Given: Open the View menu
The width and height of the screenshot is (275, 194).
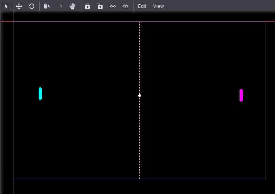Looking at the screenshot, I should [159, 6].
